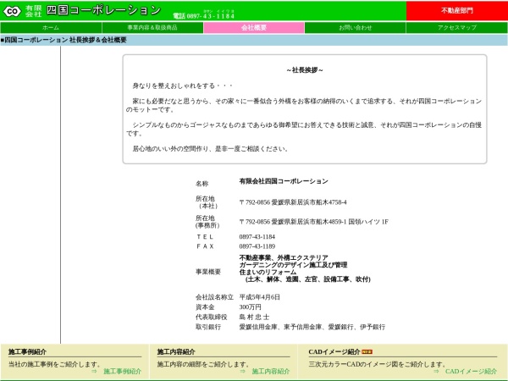Click the 取引銀行 bank list text

(312, 327)
